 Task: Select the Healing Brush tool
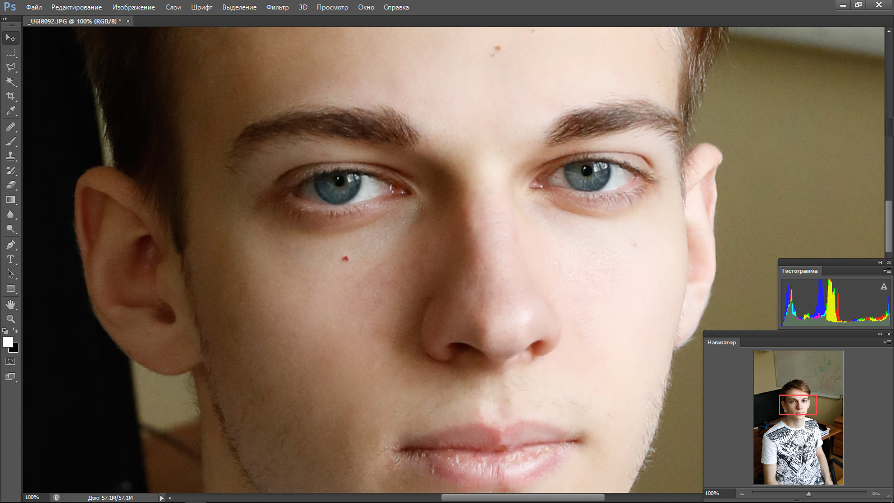tap(11, 127)
